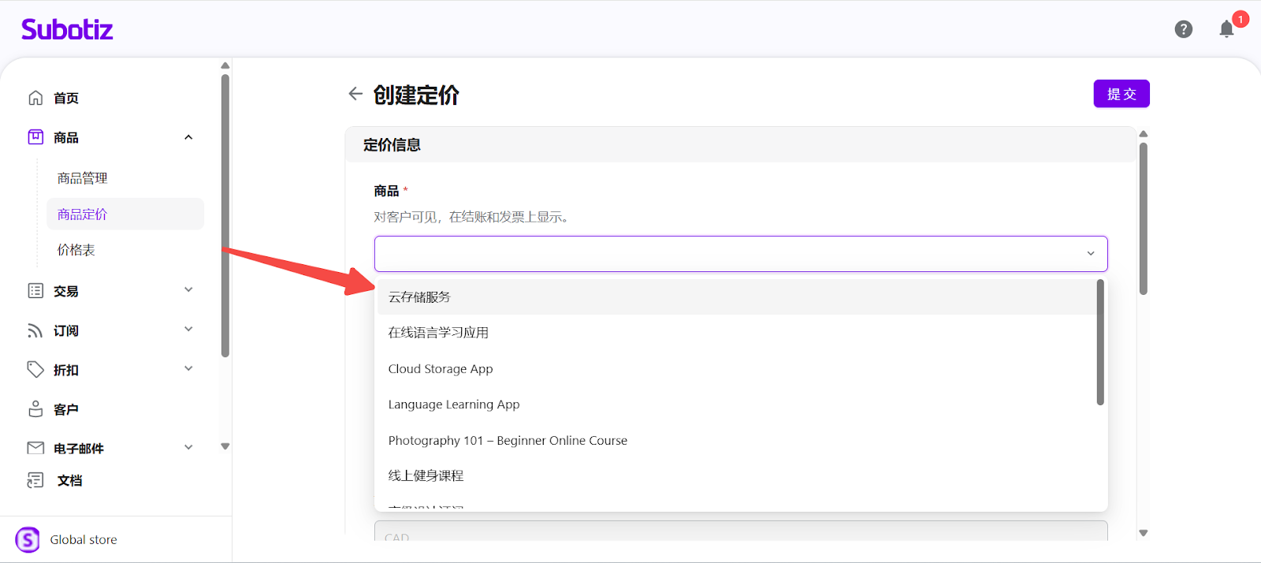The height and width of the screenshot is (563, 1261).
Task: Click the dropdown list scrollbar
Action: pyautogui.click(x=1100, y=343)
